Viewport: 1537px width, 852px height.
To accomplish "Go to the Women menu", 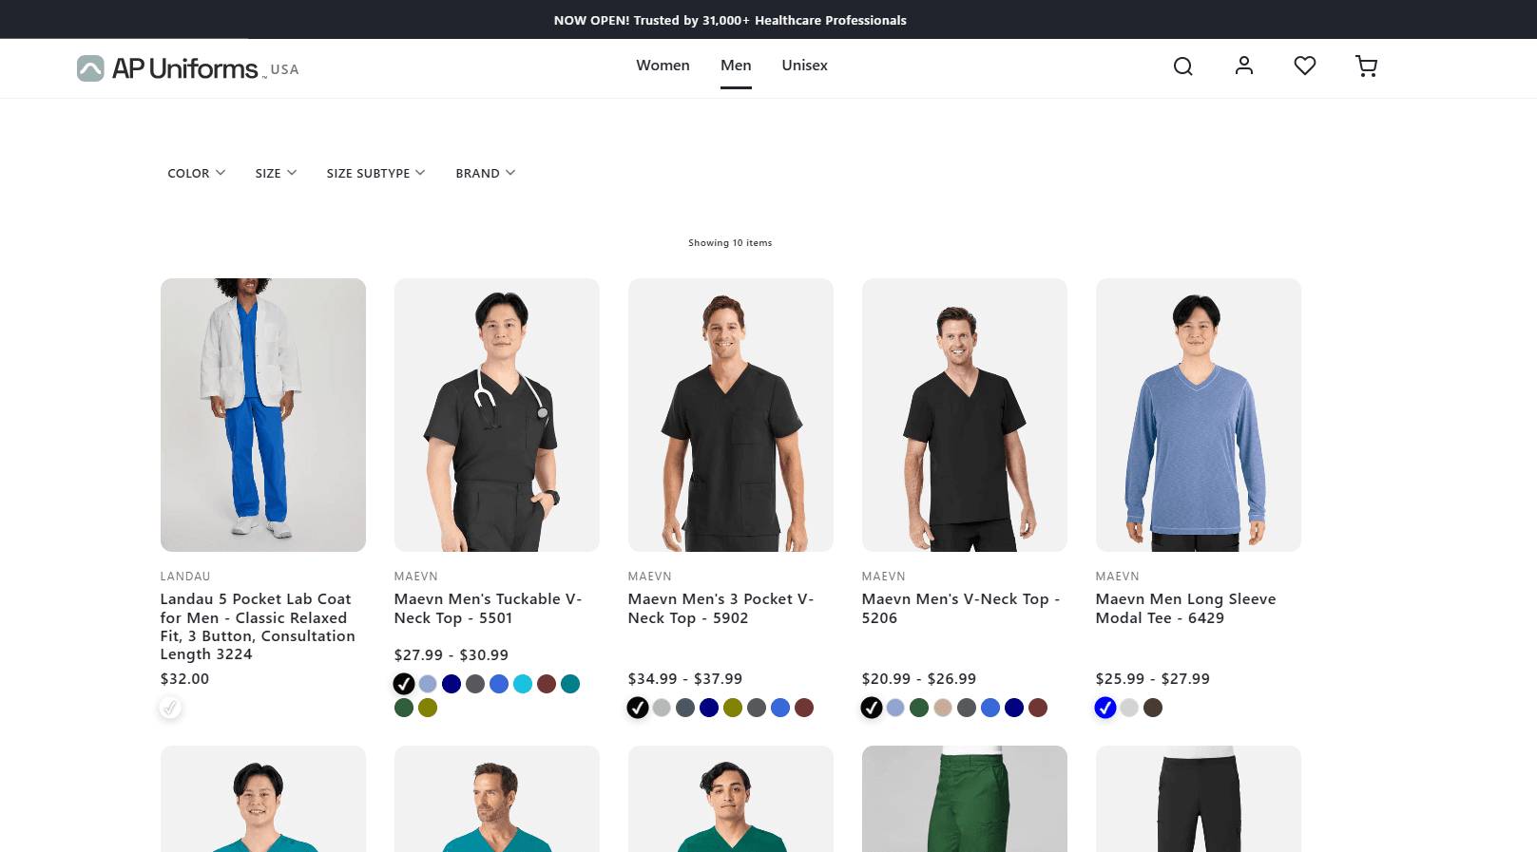I will [x=663, y=66].
